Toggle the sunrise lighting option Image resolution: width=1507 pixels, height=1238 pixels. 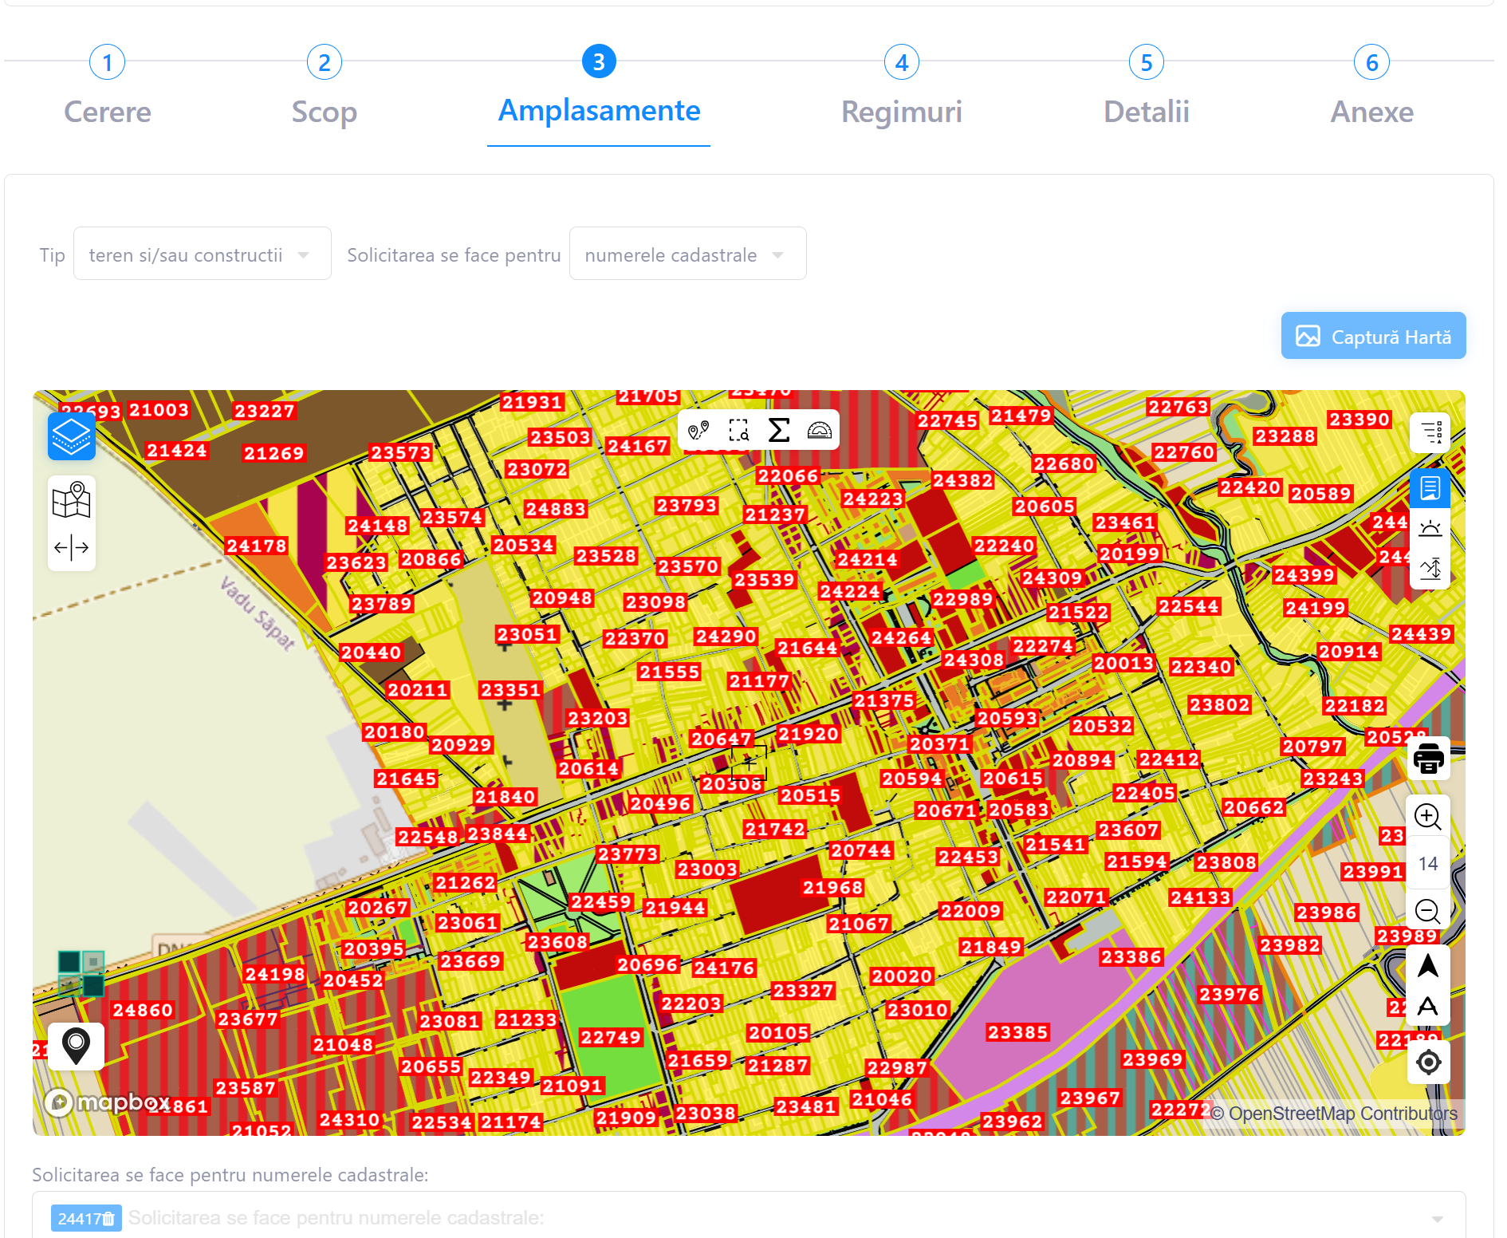click(1430, 528)
